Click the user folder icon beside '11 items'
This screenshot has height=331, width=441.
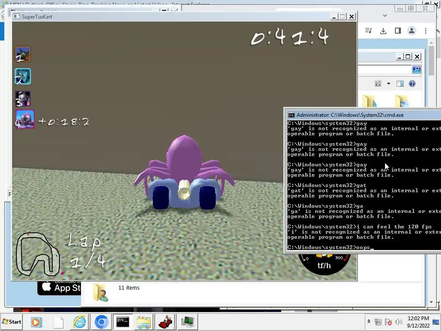(x=101, y=293)
